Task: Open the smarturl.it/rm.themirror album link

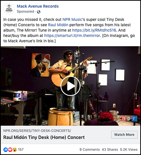Action: tap(72, 36)
